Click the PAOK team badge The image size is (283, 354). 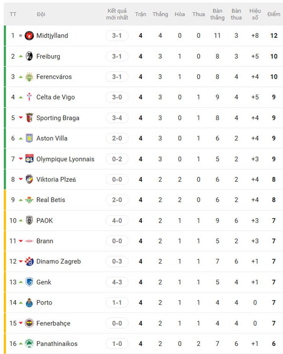[29, 220]
